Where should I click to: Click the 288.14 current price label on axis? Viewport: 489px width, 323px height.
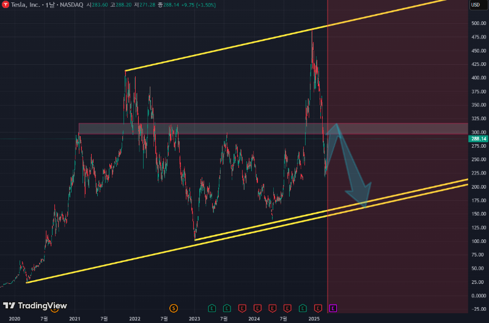[478, 139]
